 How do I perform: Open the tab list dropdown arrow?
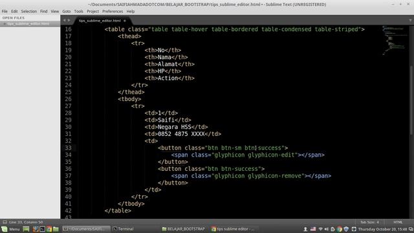pos(410,20)
